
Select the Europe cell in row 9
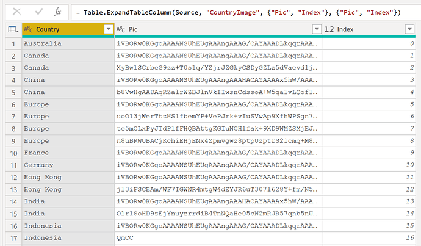click(x=68, y=141)
